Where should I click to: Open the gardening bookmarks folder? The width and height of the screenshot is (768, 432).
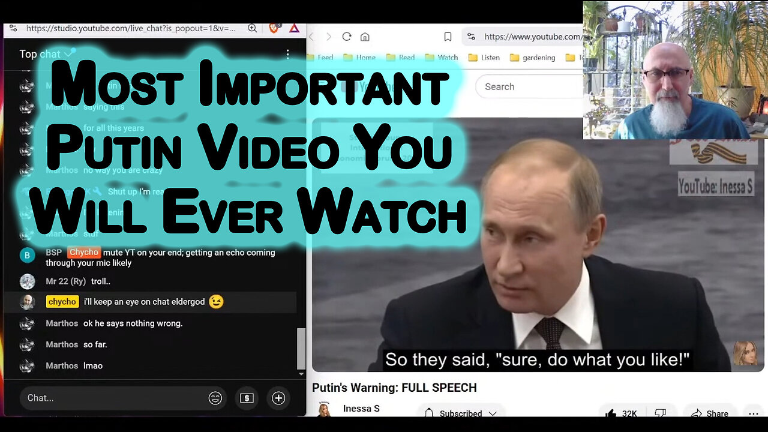click(532, 58)
